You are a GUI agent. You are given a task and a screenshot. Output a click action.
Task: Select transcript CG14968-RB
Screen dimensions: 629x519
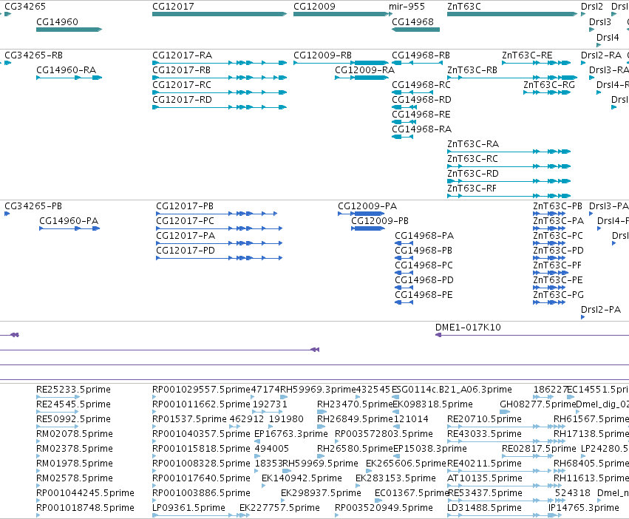coord(415,63)
